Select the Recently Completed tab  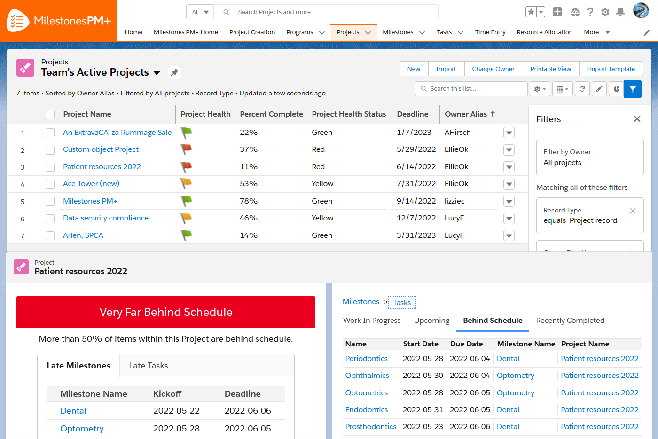pyautogui.click(x=570, y=321)
